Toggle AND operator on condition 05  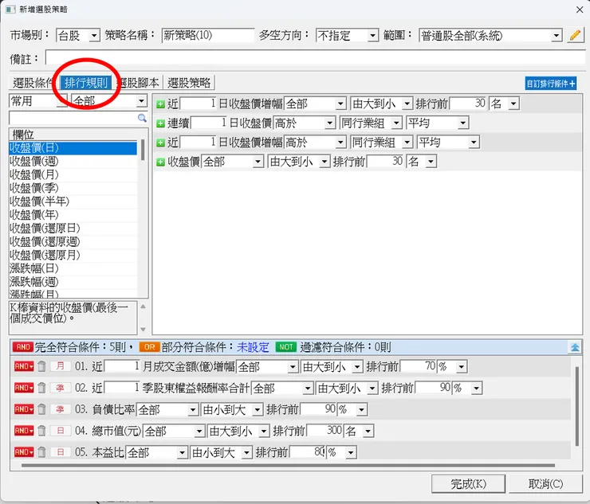(24, 451)
